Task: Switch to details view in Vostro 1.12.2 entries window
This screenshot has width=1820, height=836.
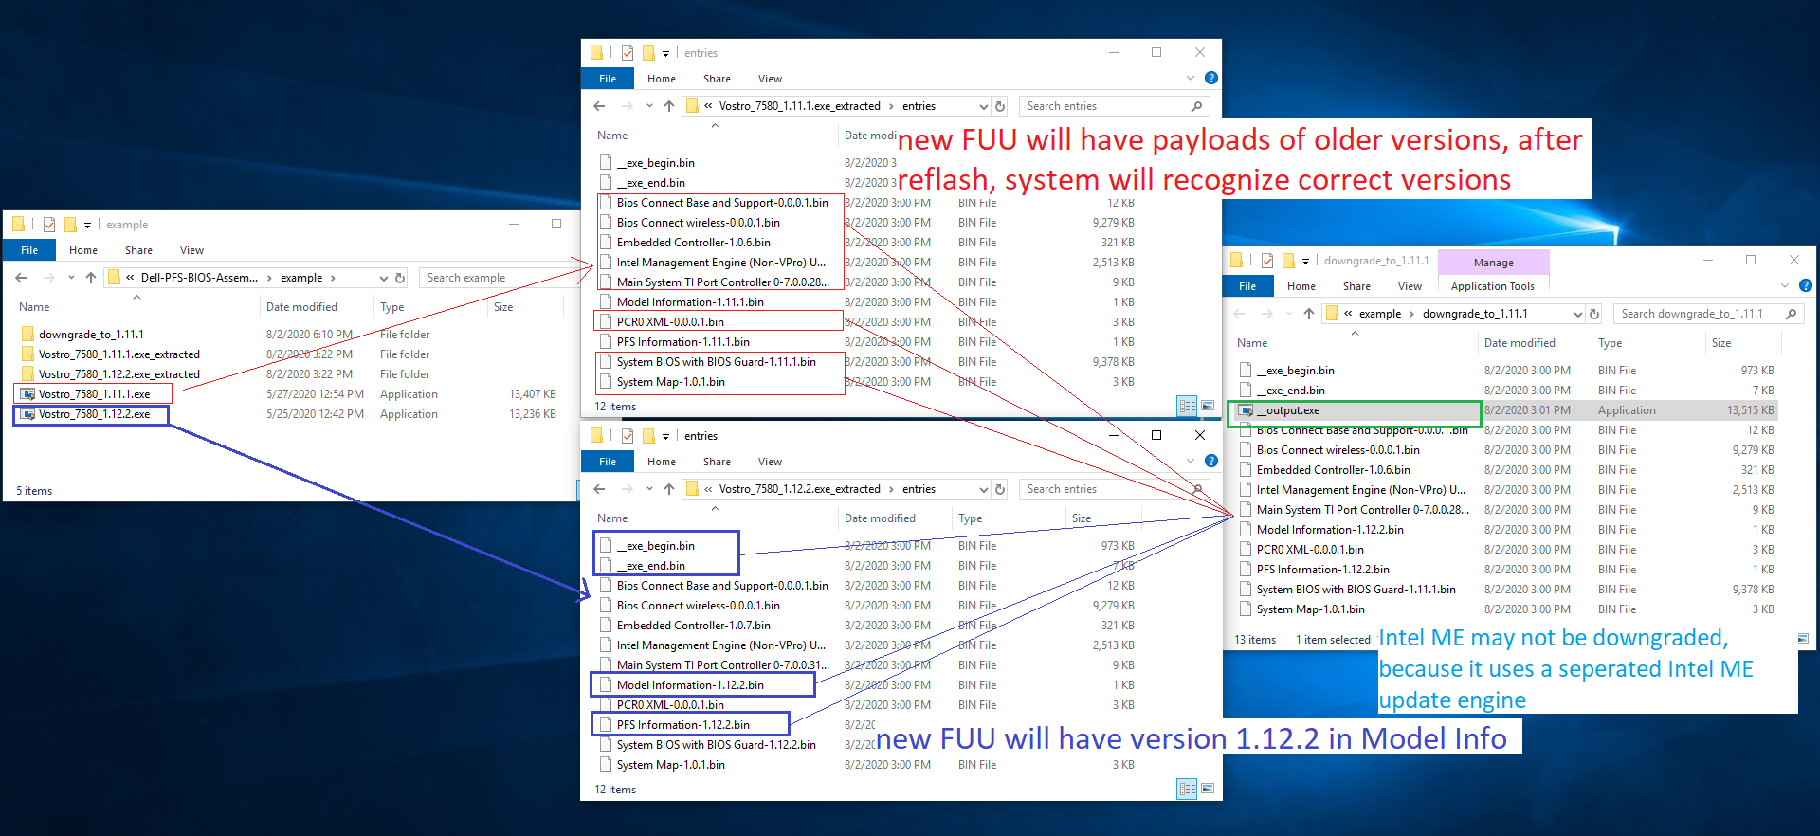Action: (x=1187, y=789)
